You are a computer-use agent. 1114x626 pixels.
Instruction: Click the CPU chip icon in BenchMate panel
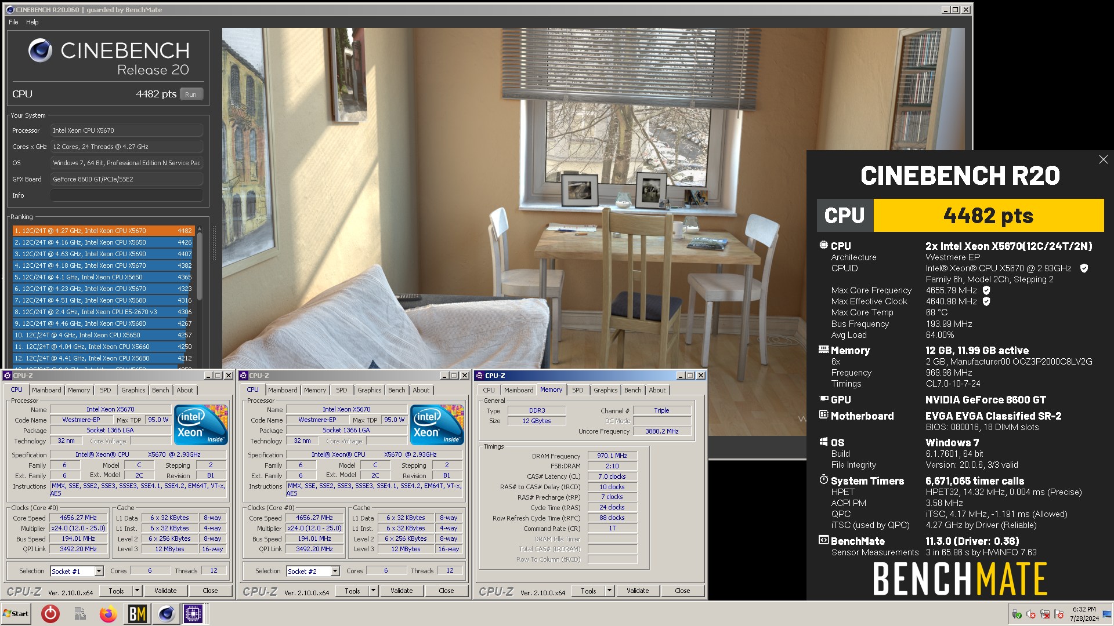[823, 245]
